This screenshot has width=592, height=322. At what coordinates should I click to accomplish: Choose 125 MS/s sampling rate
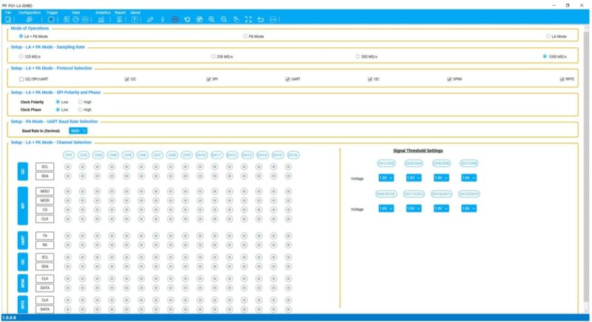point(21,56)
